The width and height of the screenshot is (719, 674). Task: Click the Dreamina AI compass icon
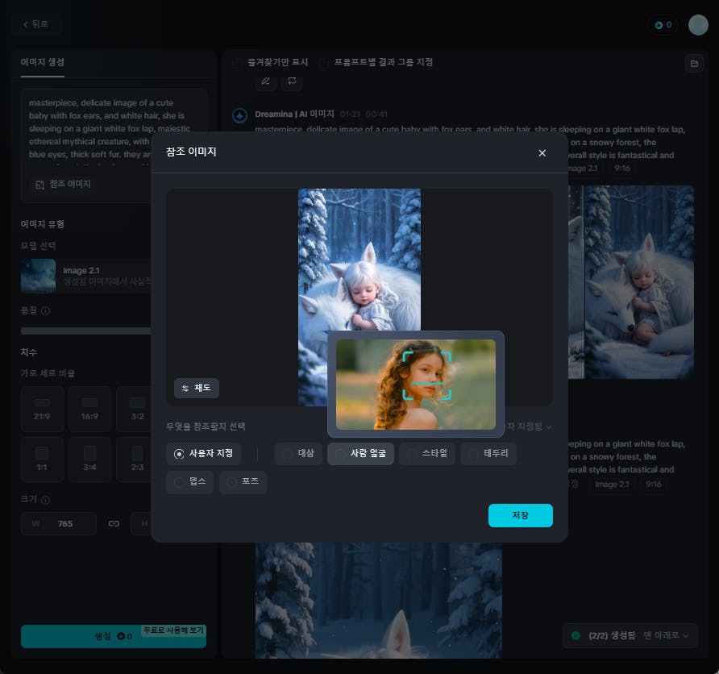coord(240,115)
